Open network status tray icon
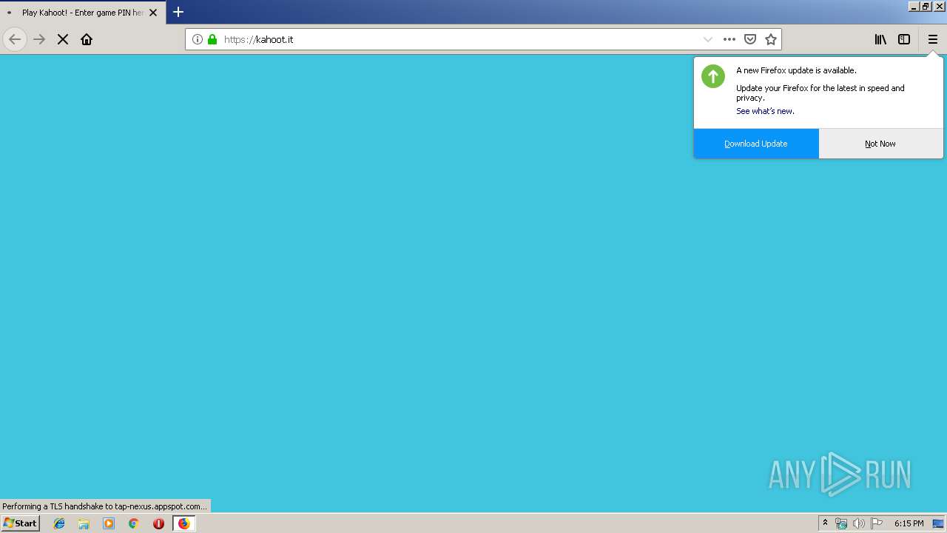Image resolution: width=947 pixels, height=533 pixels. [841, 523]
